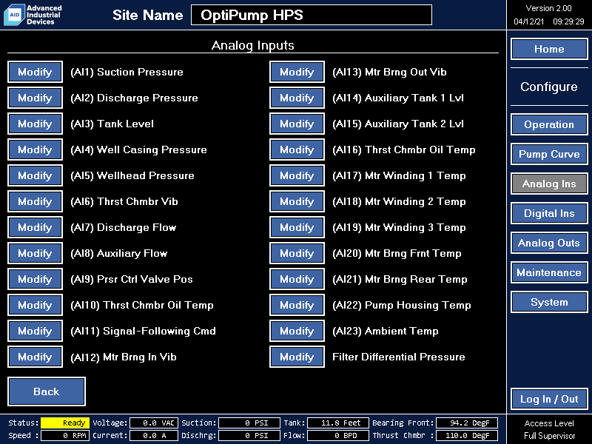Modify AI10 Thrst Chmbr Oil Temp
Image resolution: width=592 pixels, height=444 pixels.
pos(35,305)
